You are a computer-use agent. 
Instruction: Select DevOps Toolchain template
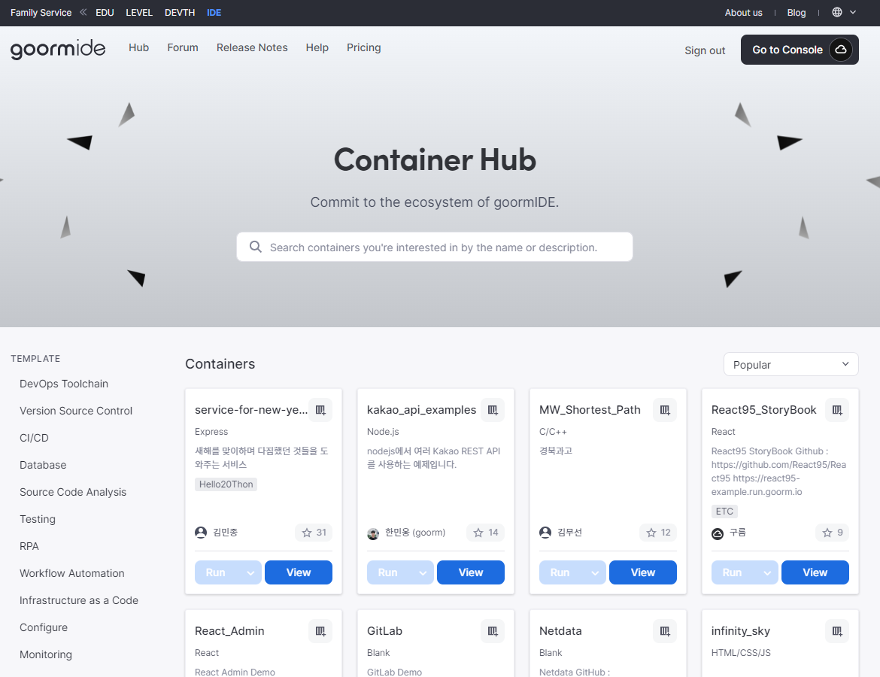64,384
